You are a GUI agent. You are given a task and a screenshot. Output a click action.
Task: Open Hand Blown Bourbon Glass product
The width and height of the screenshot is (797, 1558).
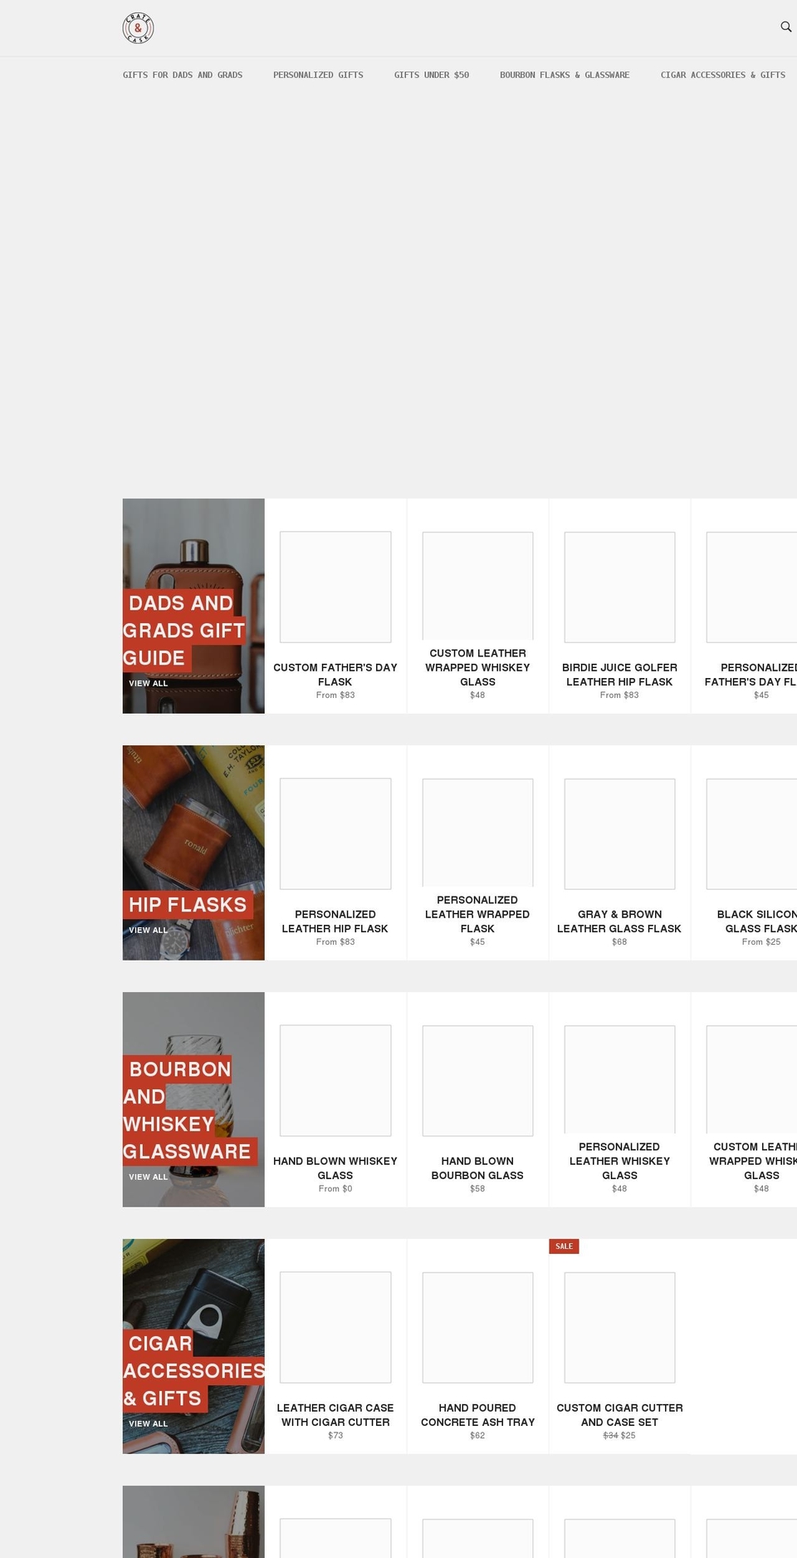[477, 1167]
